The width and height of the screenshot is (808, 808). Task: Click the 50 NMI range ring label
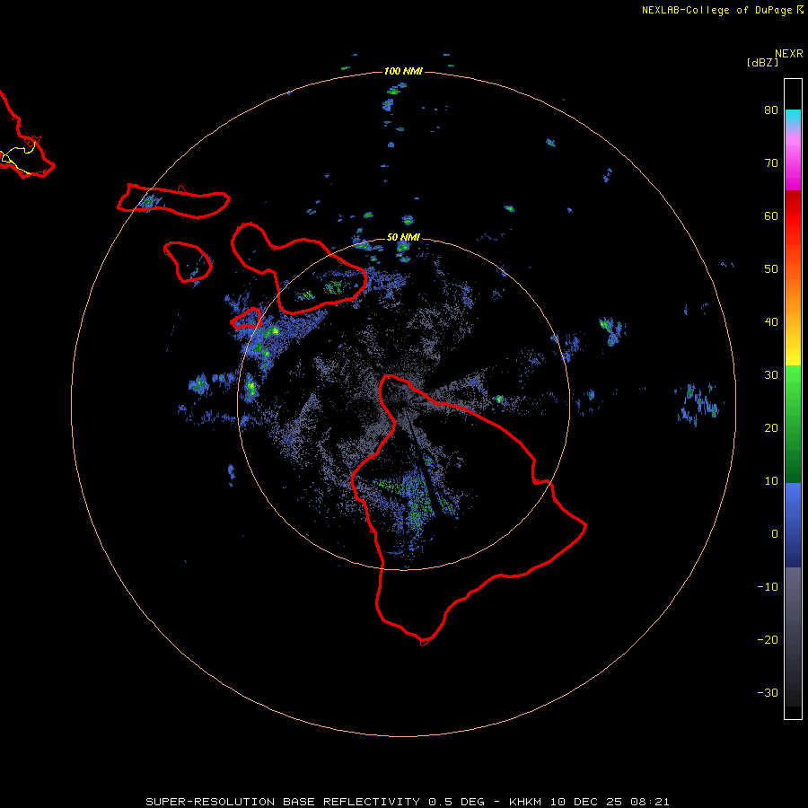pos(403,238)
